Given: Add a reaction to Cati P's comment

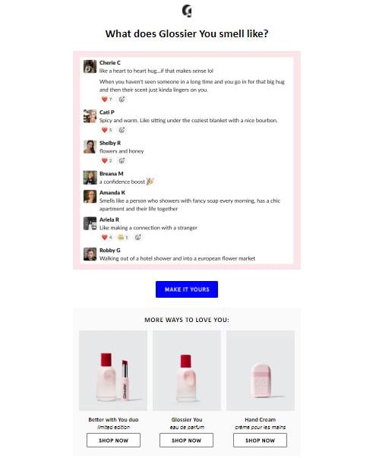Looking at the screenshot, I should (122, 130).
